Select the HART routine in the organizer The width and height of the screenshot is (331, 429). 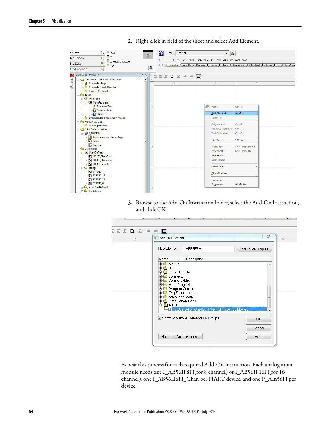tap(100, 114)
